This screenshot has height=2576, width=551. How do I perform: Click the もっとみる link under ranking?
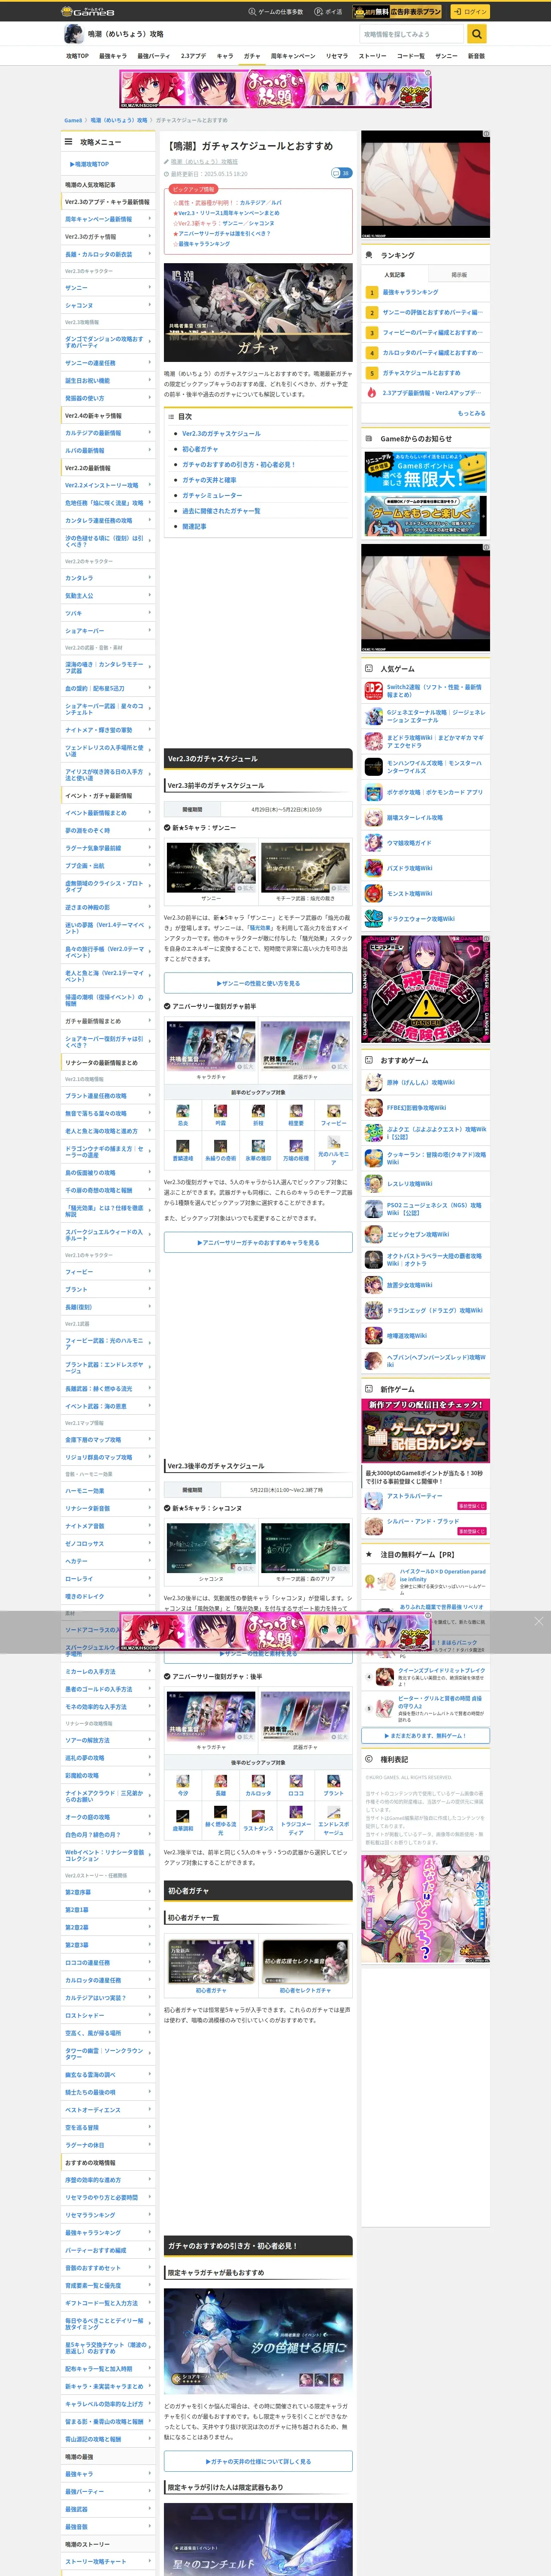[x=472, y=413]
